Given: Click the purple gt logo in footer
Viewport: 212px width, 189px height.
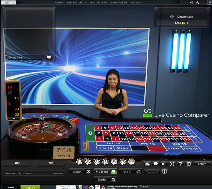Looking at the screenshot, I should coord(85,187).
